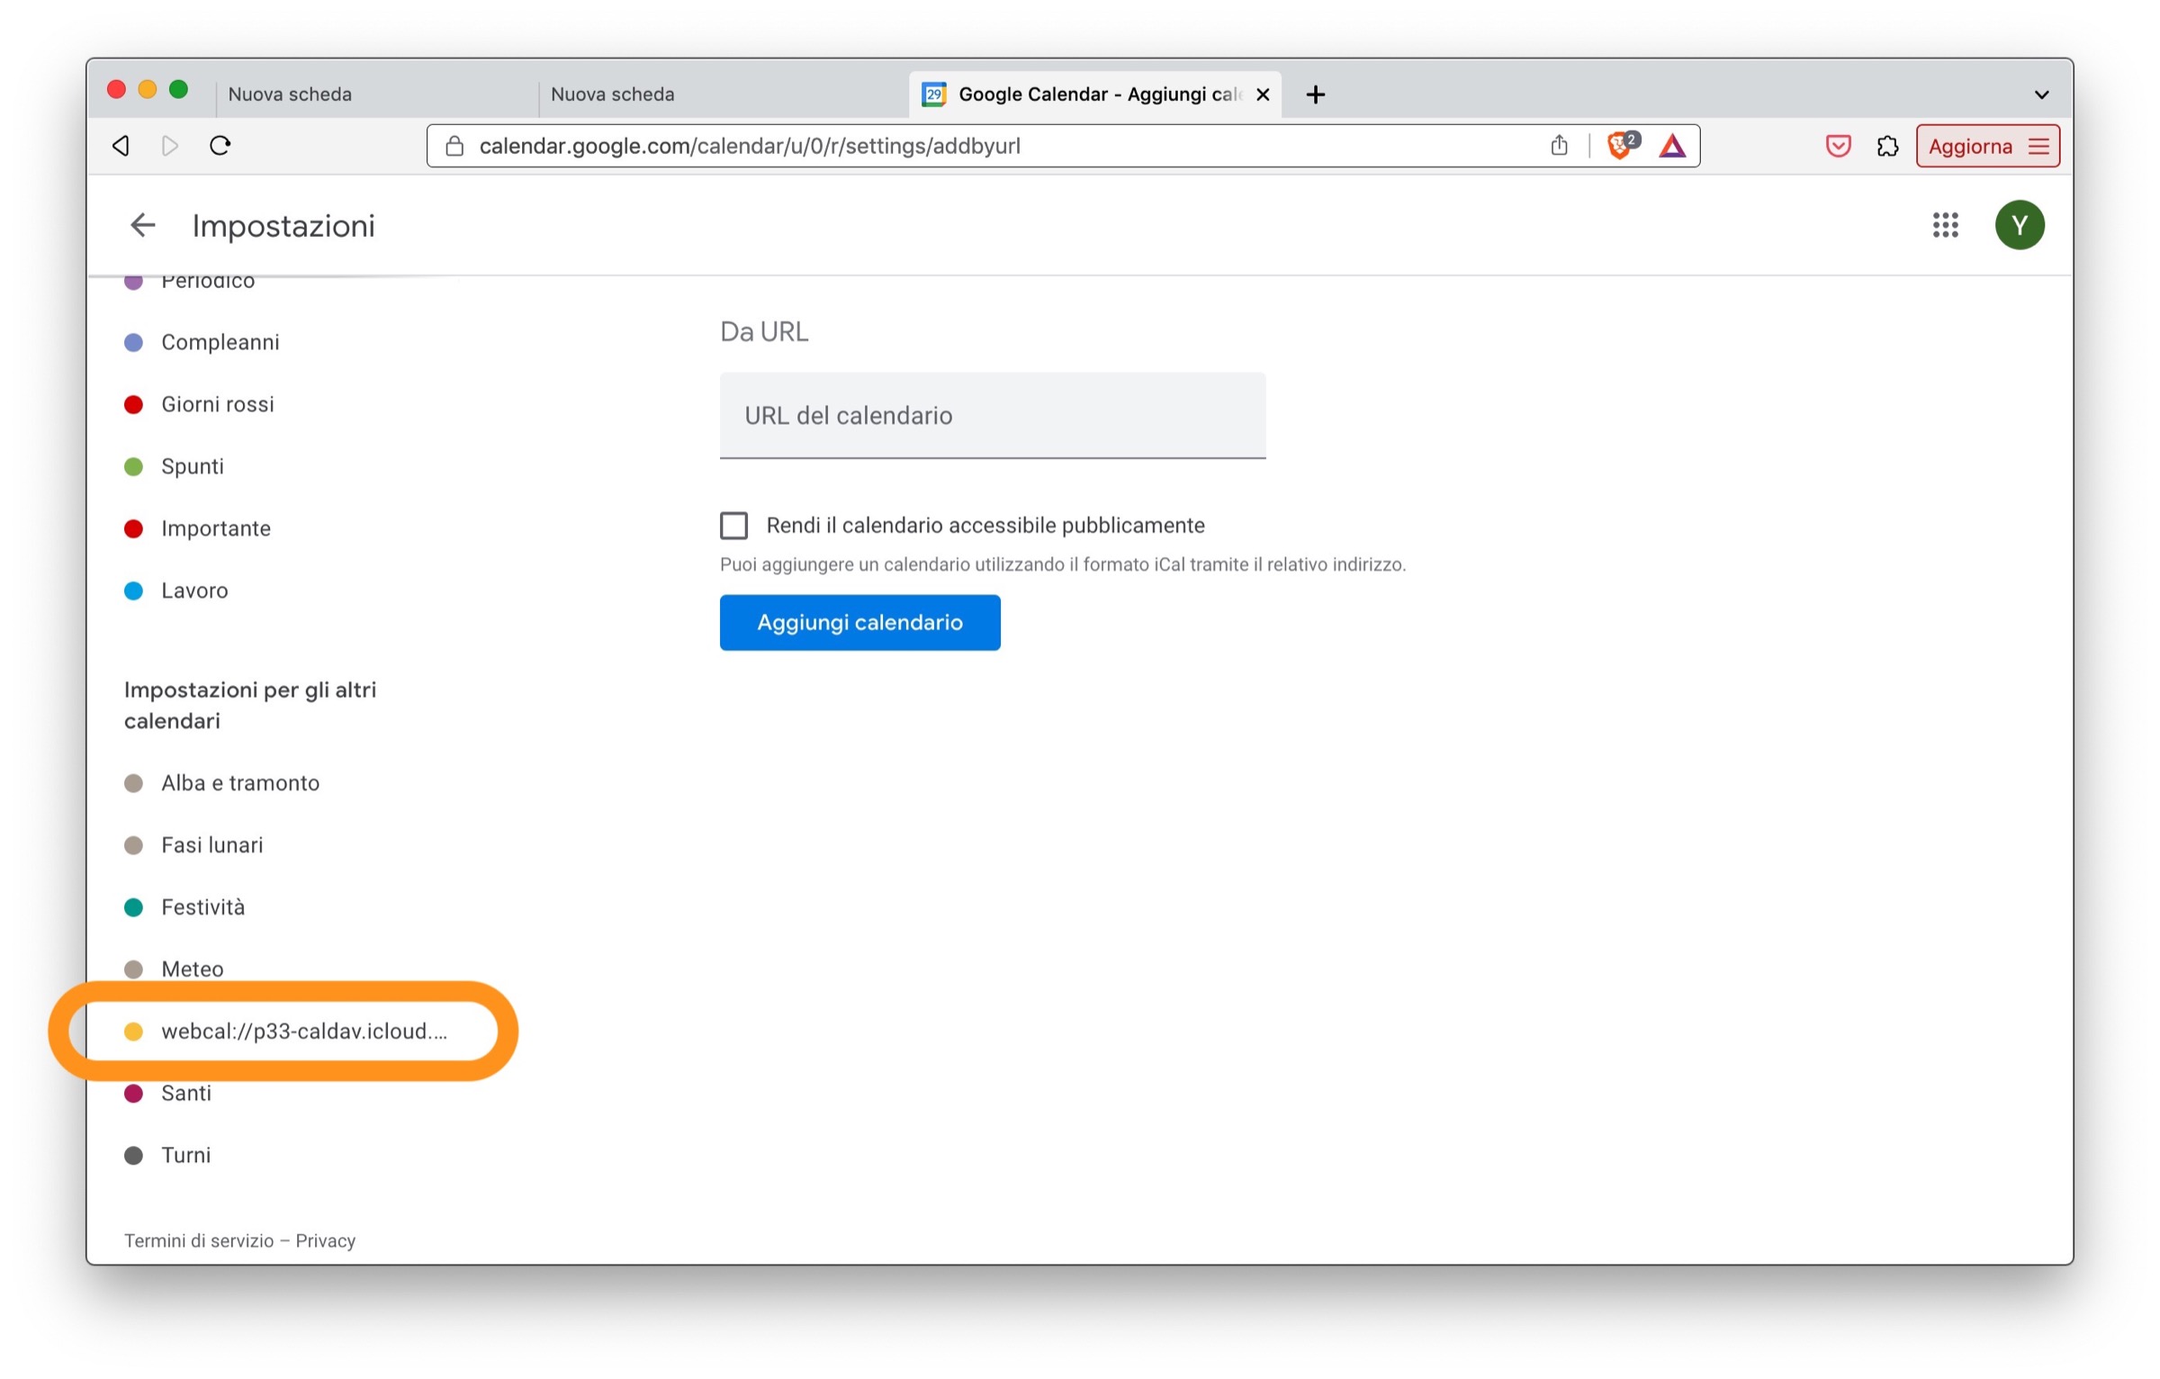Click the Aggiungi calendario button
Viewport: 2160px width, 1379px height.
859,622
